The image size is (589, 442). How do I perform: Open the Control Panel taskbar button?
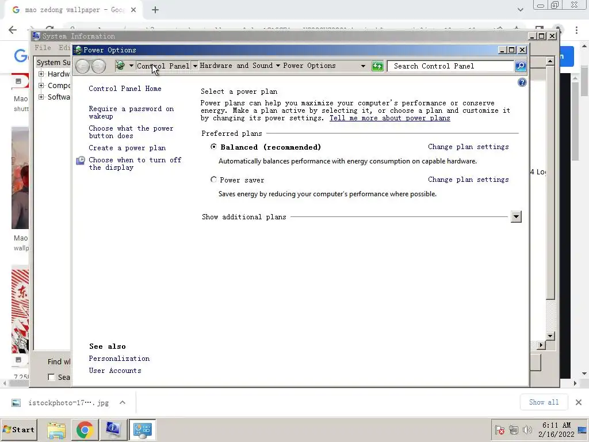[143, 430]
